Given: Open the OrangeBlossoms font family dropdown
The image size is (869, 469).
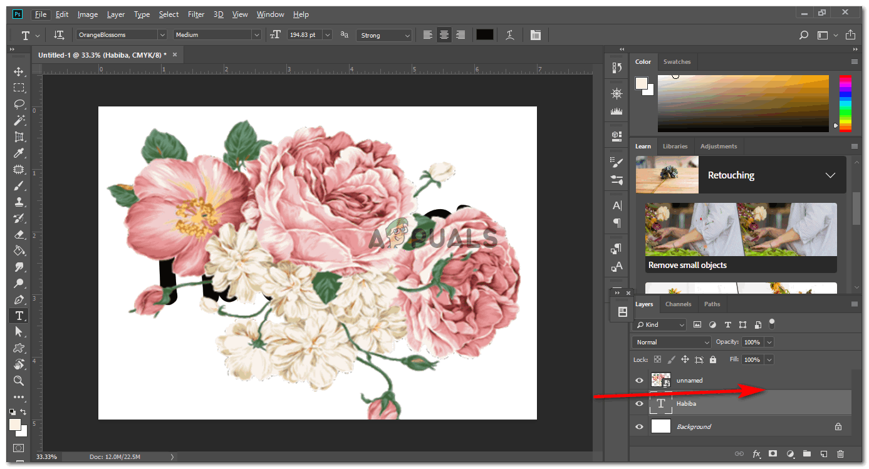Looking at the screenshot, I should (x=162, y=35).
